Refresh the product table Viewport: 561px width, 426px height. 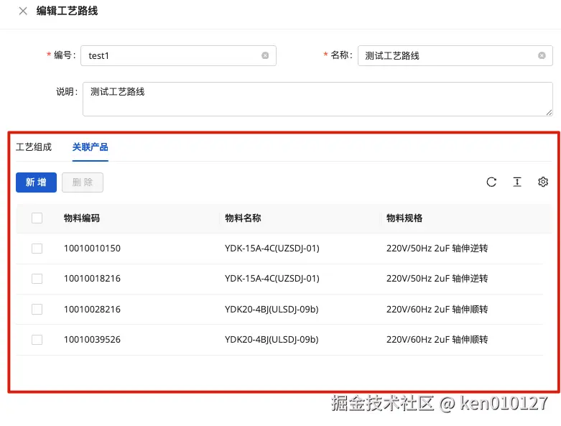491,182
